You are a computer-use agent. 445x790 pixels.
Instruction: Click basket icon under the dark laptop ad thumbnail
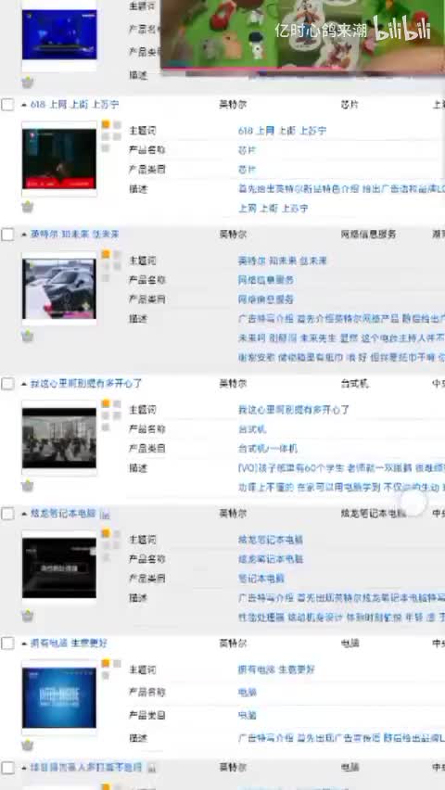[28, 615]
